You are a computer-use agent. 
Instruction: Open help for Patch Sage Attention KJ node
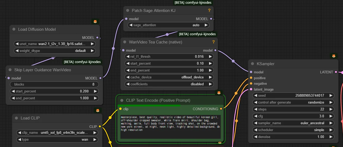click(x=209, y=10)
